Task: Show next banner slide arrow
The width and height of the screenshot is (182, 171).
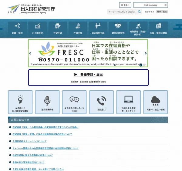Action: coord(146,53)
